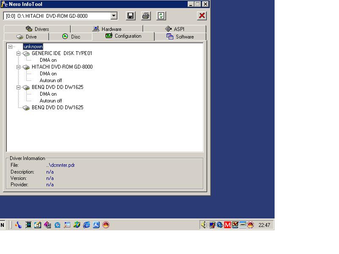Collapse the expandable BENQ DVD DD DW1625 node
339x254 pixels.
click(x=18, y=87)
